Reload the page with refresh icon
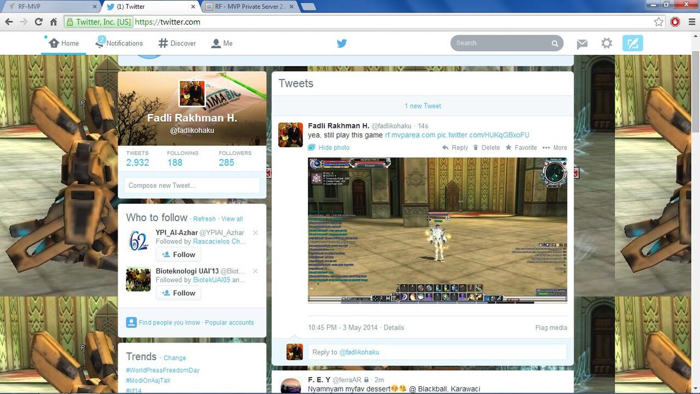700x394 pixels. [x=38, y=22]
